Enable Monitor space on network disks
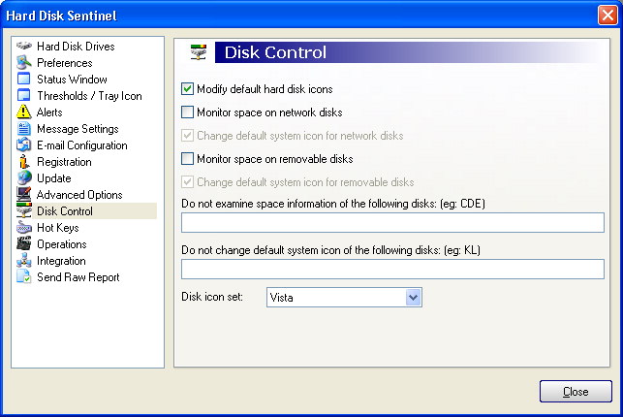The image size is (623, 417). click(x=188, y=112)
